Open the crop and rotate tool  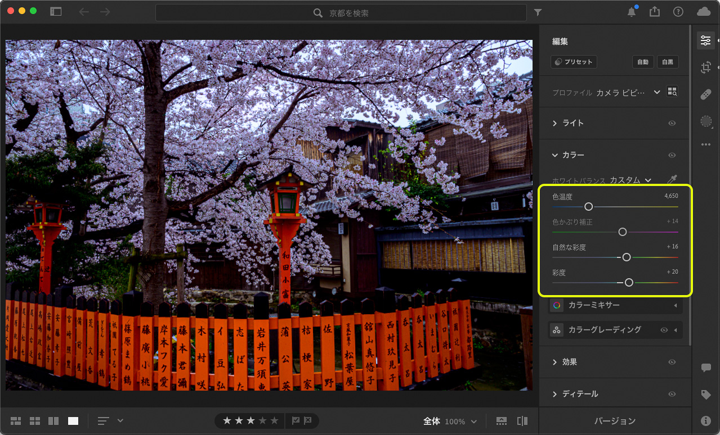[705, 67]
